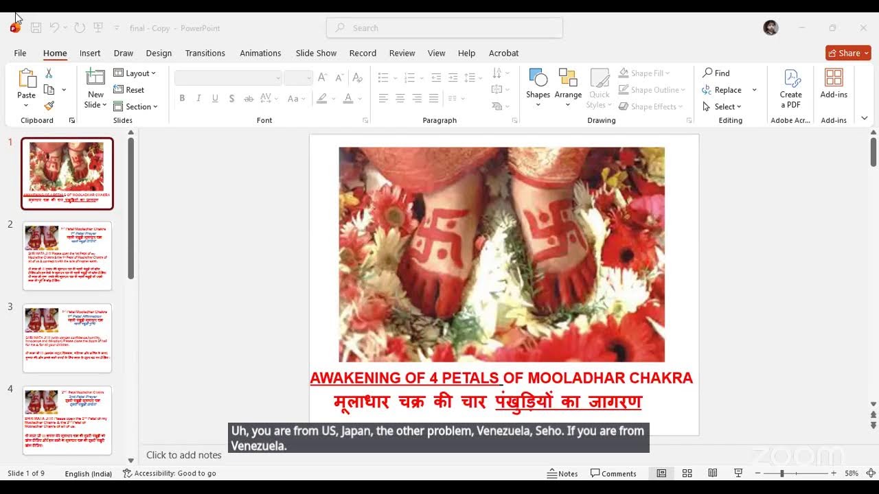Open the Section dropdown
The width and height of the screenshot is (879, 494).
point(135,106)
